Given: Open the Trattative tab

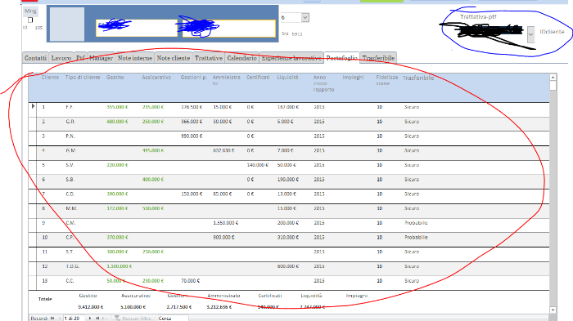Looking at the screenshot, I should point(208,58).
